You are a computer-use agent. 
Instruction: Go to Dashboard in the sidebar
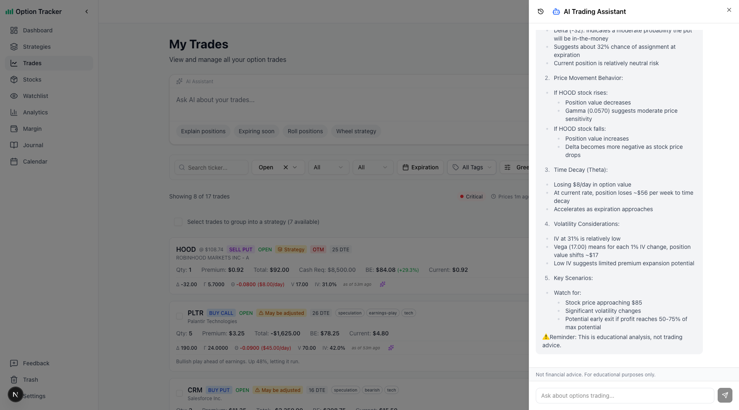click(x=38, y=30)
